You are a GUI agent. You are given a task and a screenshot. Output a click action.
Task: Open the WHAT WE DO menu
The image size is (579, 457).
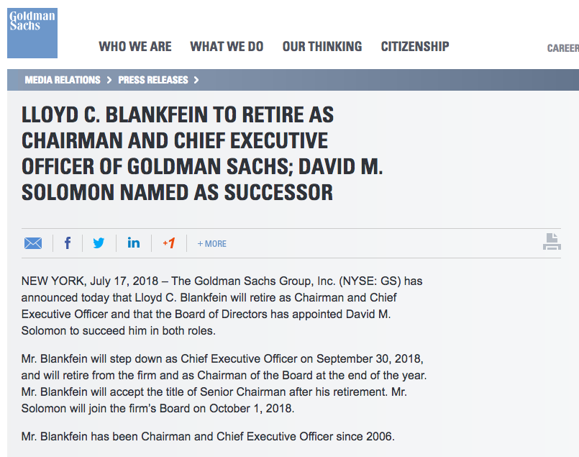[x=227, y=47]
